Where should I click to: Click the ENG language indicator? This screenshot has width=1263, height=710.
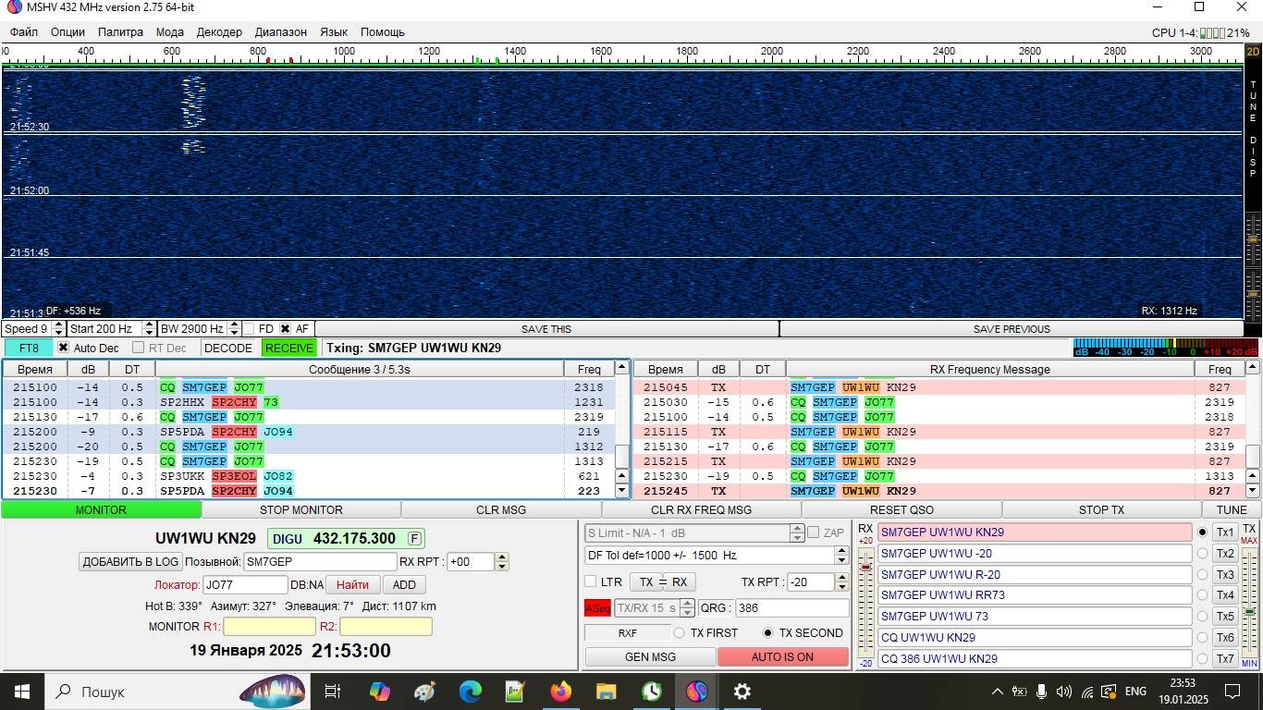click(1135, 692)
